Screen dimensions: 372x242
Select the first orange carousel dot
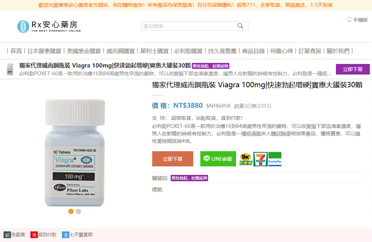click(71, 212)
